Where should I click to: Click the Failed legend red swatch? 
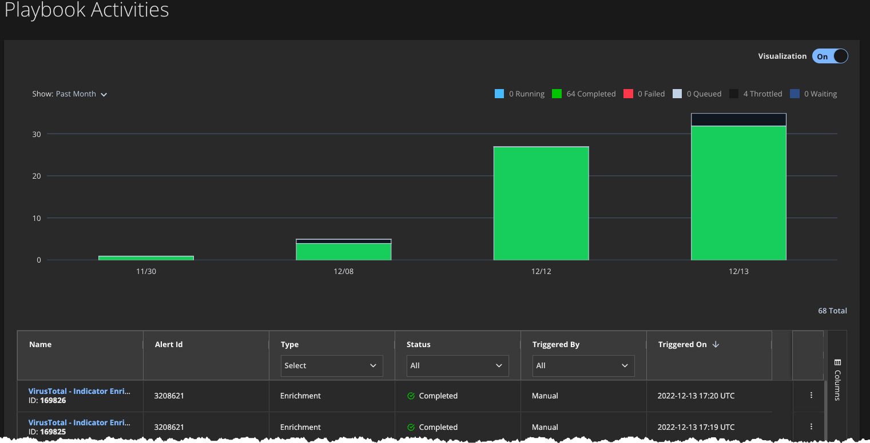[x=627, y=94]
